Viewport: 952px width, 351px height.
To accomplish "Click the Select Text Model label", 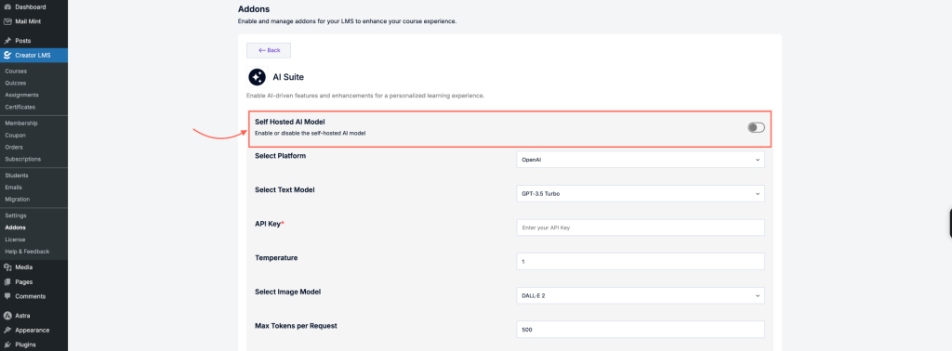I will tap(284, 189).
